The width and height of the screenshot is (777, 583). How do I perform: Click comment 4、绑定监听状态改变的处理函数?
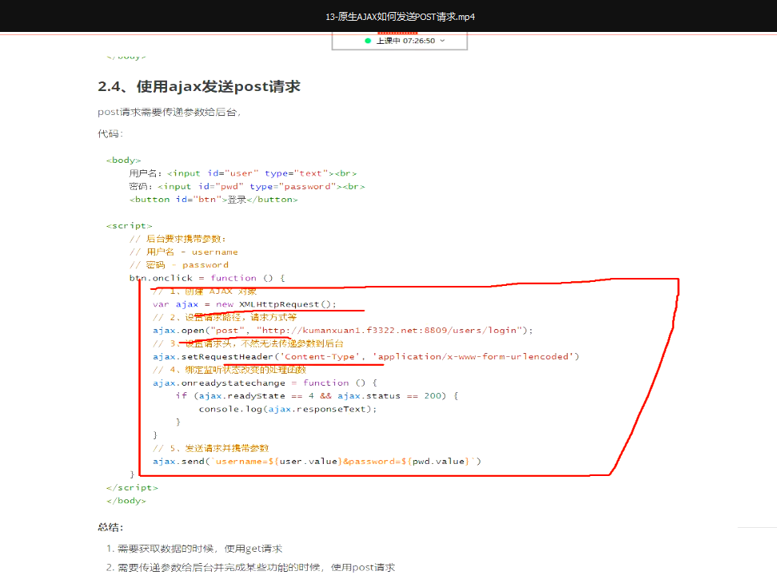(x=229, y=370)
